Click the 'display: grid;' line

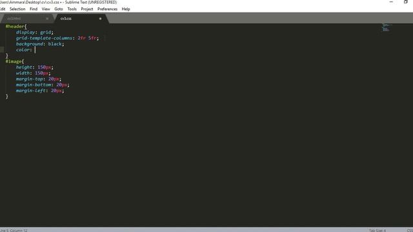pyautogui.click(x=34, y=32)
